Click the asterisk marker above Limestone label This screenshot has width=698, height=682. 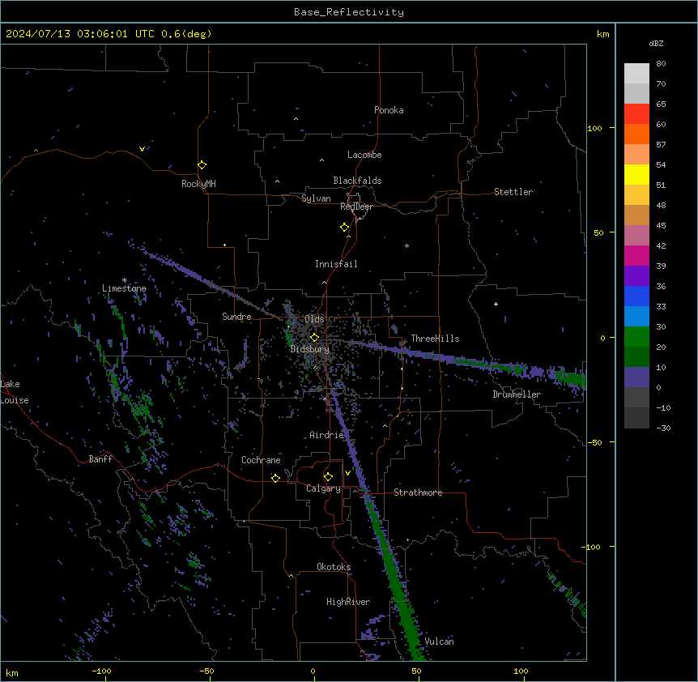[x=124, y=280]
